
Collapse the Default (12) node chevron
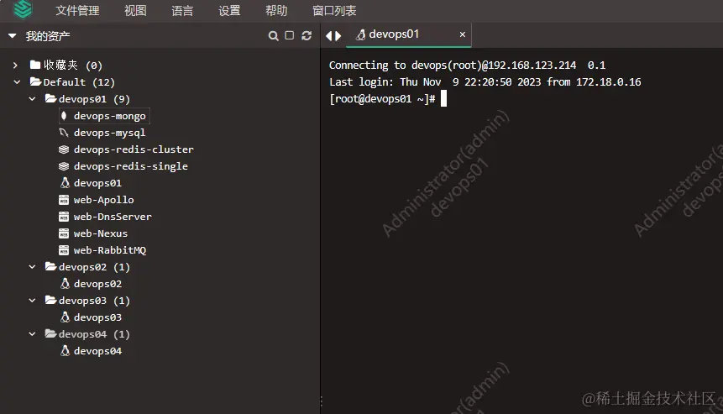[17, 82]
